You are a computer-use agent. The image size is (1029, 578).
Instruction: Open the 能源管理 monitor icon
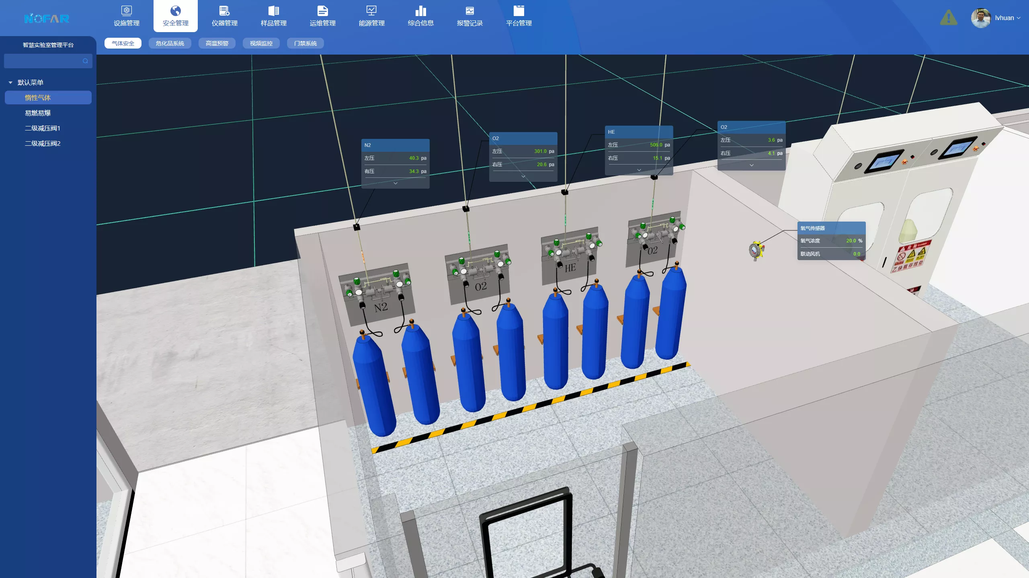pyautogui.click(x=371, y=11)
